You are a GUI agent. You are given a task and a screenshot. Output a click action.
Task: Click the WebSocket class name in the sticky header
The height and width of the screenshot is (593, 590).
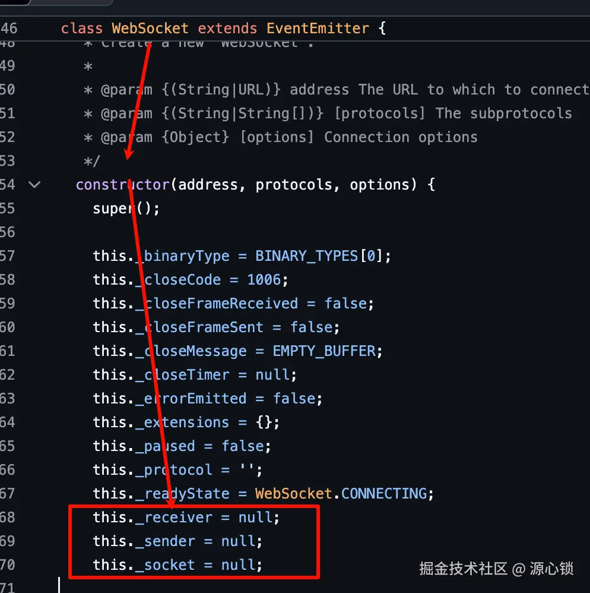click(150, 28)
